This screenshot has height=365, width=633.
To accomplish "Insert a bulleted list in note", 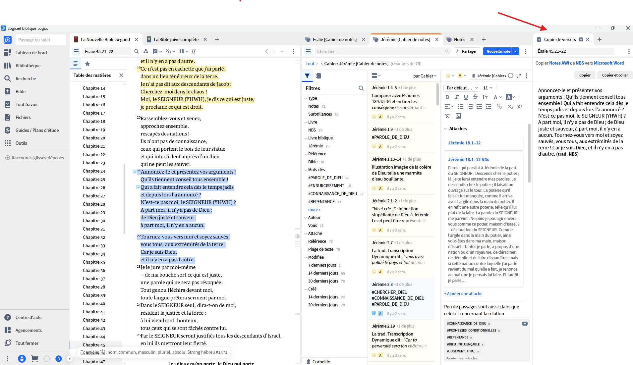I will (x=461, y=106).
